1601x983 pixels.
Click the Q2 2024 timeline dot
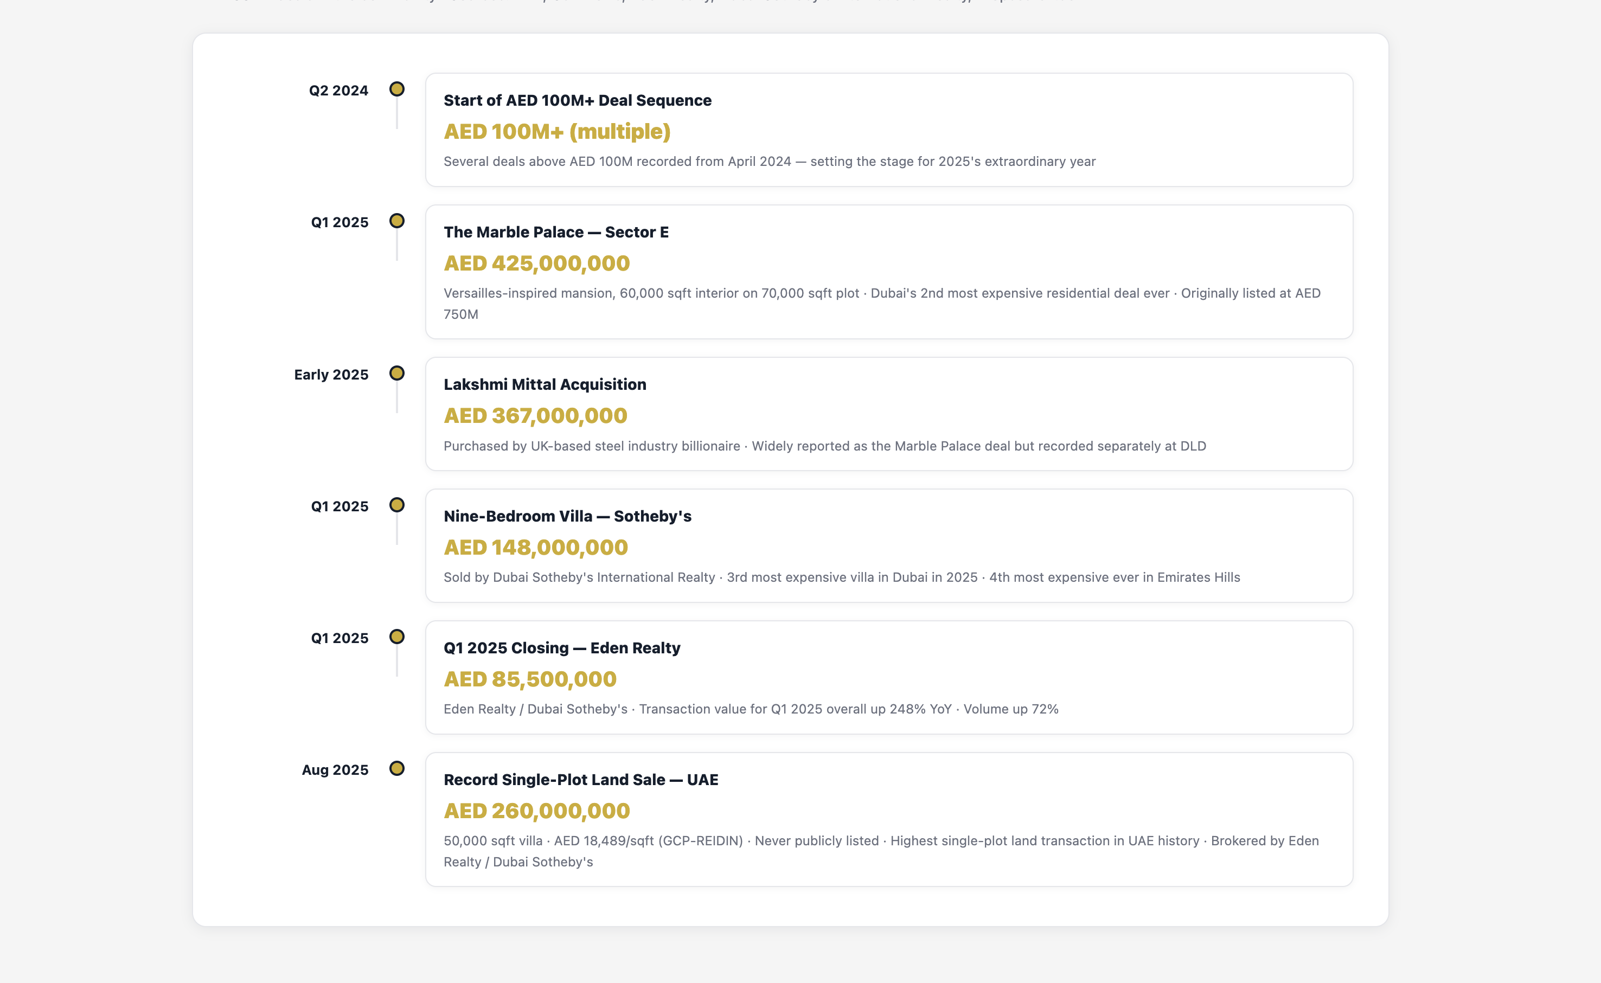tap(396, 89)
